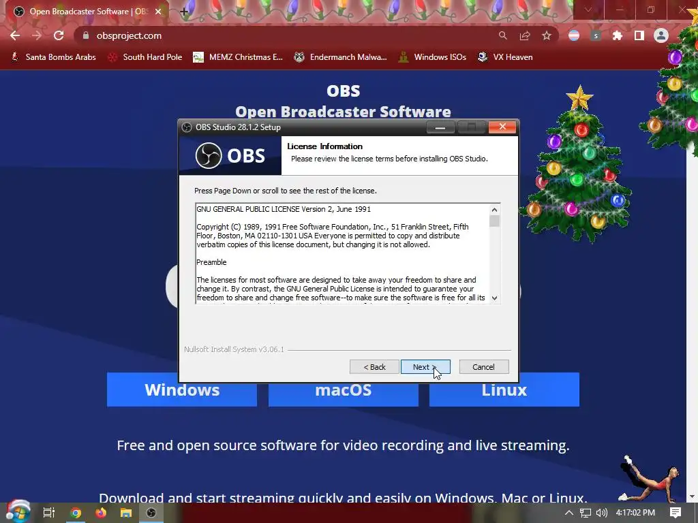Click the S extension icon in toolbar
The image size is (698, 523).
tap(596, 35)
